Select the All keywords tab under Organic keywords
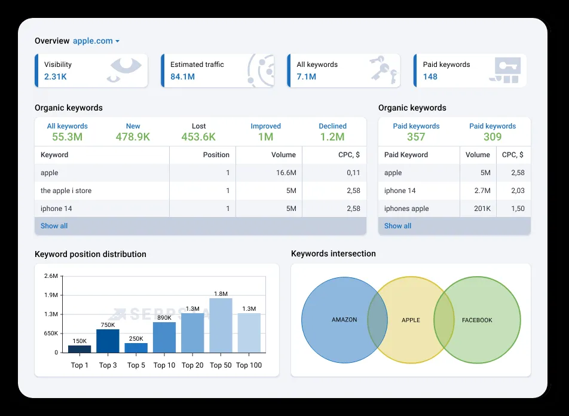569x416 pixels. pyautogui.click(x=67, y=131)
